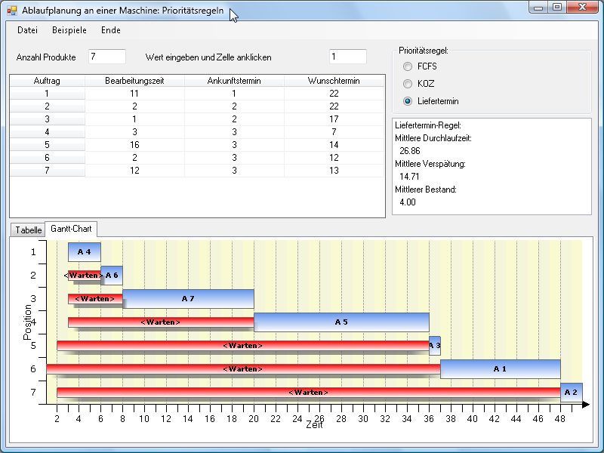Click the Ankunftstermin column header
604x453 pixels.
click(234, 81)
